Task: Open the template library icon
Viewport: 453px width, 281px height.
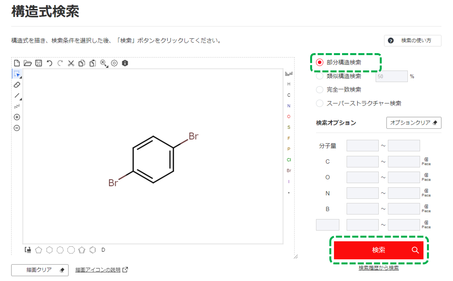Action: click(x=28, y=250)
